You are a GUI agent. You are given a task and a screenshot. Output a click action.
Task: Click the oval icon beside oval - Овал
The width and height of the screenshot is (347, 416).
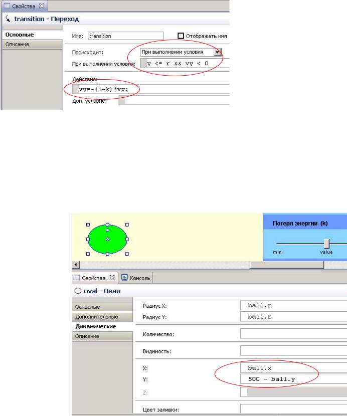78,291
